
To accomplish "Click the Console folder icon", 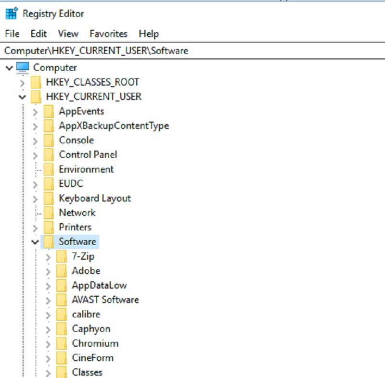I will [x=49, y=140].
